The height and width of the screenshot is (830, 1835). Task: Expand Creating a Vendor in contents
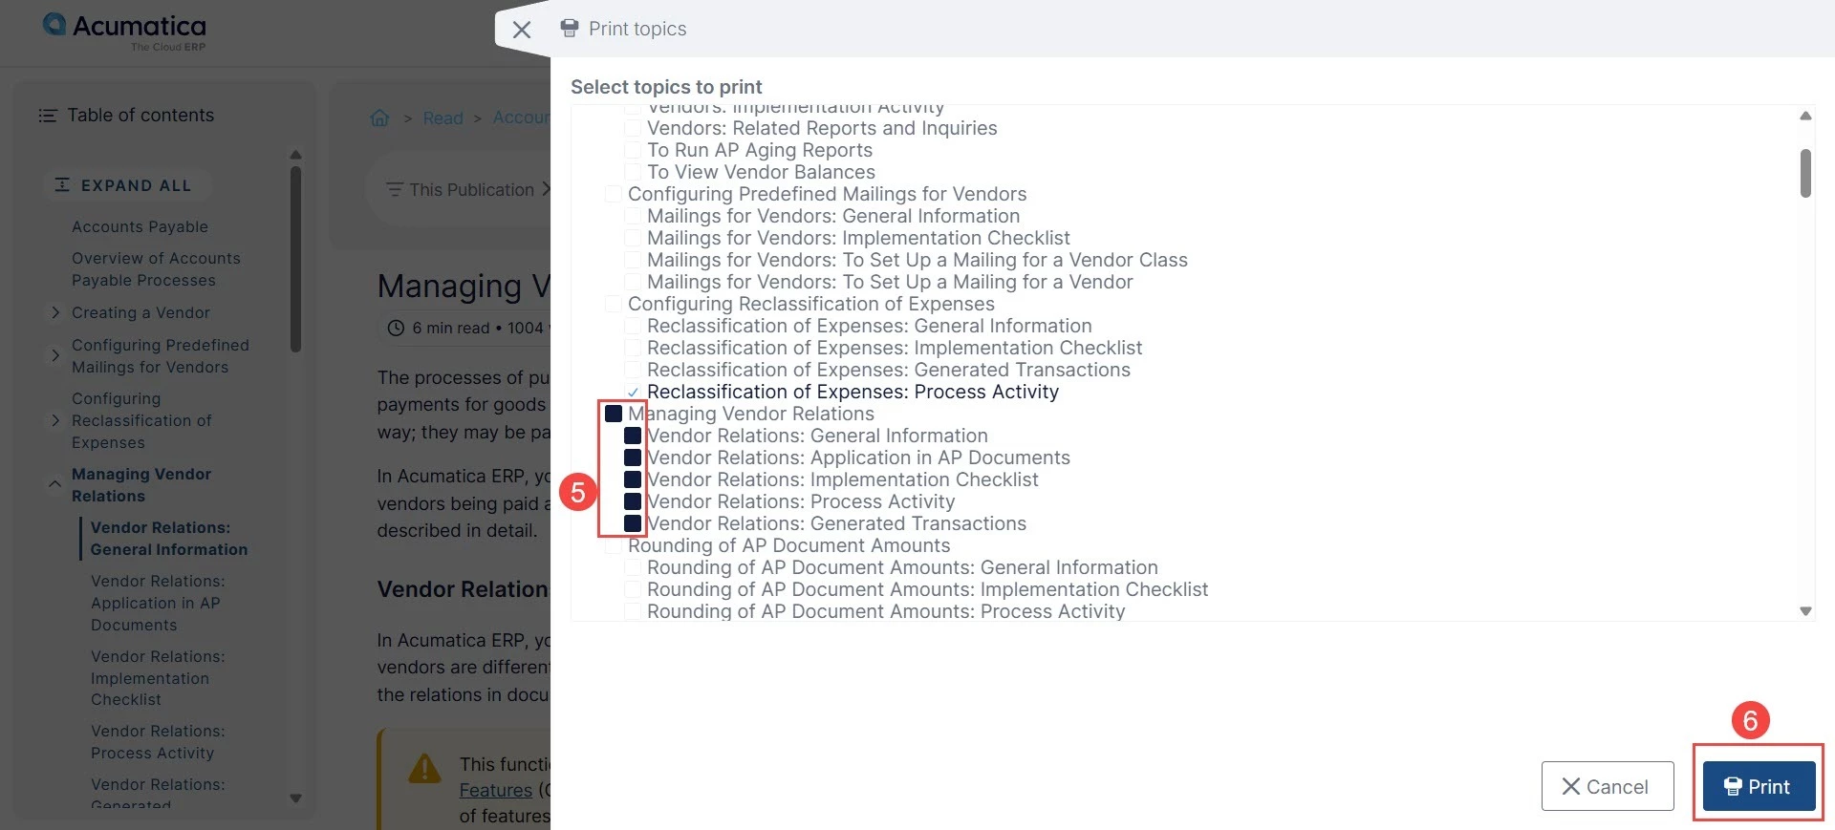pyautogui.click(x=55, y=312)
